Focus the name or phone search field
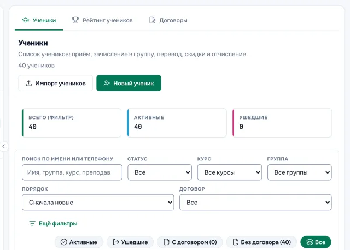The image size is (350, 250). [72, 172]
